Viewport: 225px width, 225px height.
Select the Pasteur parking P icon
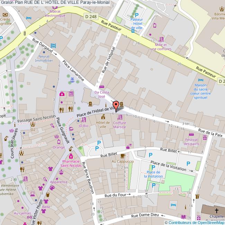coord(137,15)
